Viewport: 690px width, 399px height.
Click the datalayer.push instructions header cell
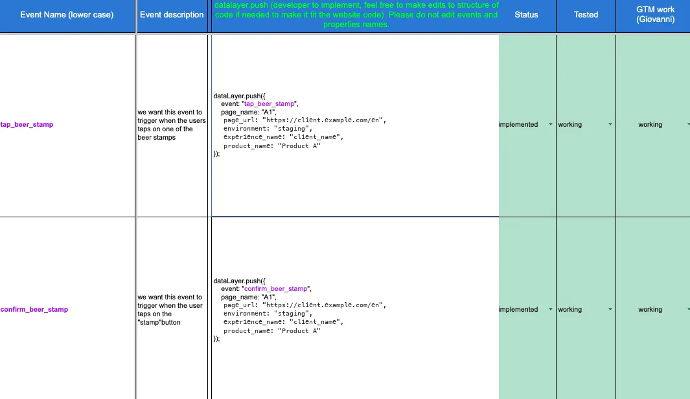pyautogui.click(x=356, y=16)
